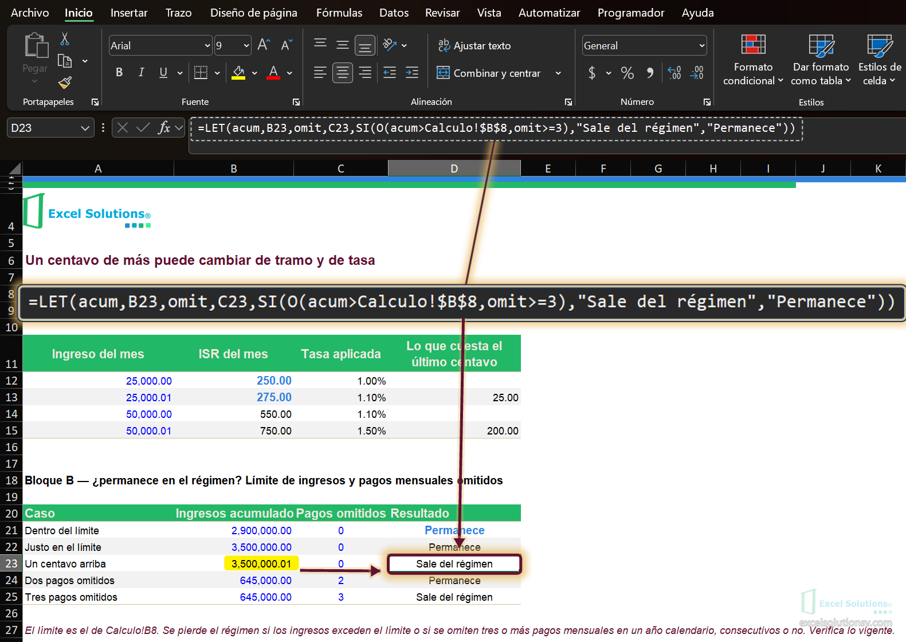Switch to the Datos tab
This screenshot has width=906, height=642.
coord(394,13)
